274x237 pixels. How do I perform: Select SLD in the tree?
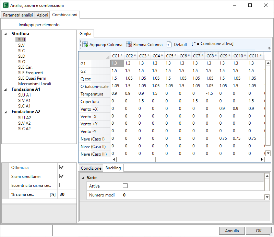tap(22, 56)
